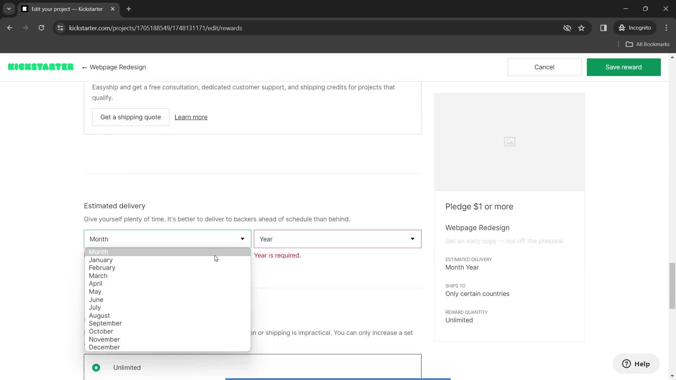The width and height of the screenshot is (676, 380).
Task: Click the browser tab settings icon
Action: 8,9
